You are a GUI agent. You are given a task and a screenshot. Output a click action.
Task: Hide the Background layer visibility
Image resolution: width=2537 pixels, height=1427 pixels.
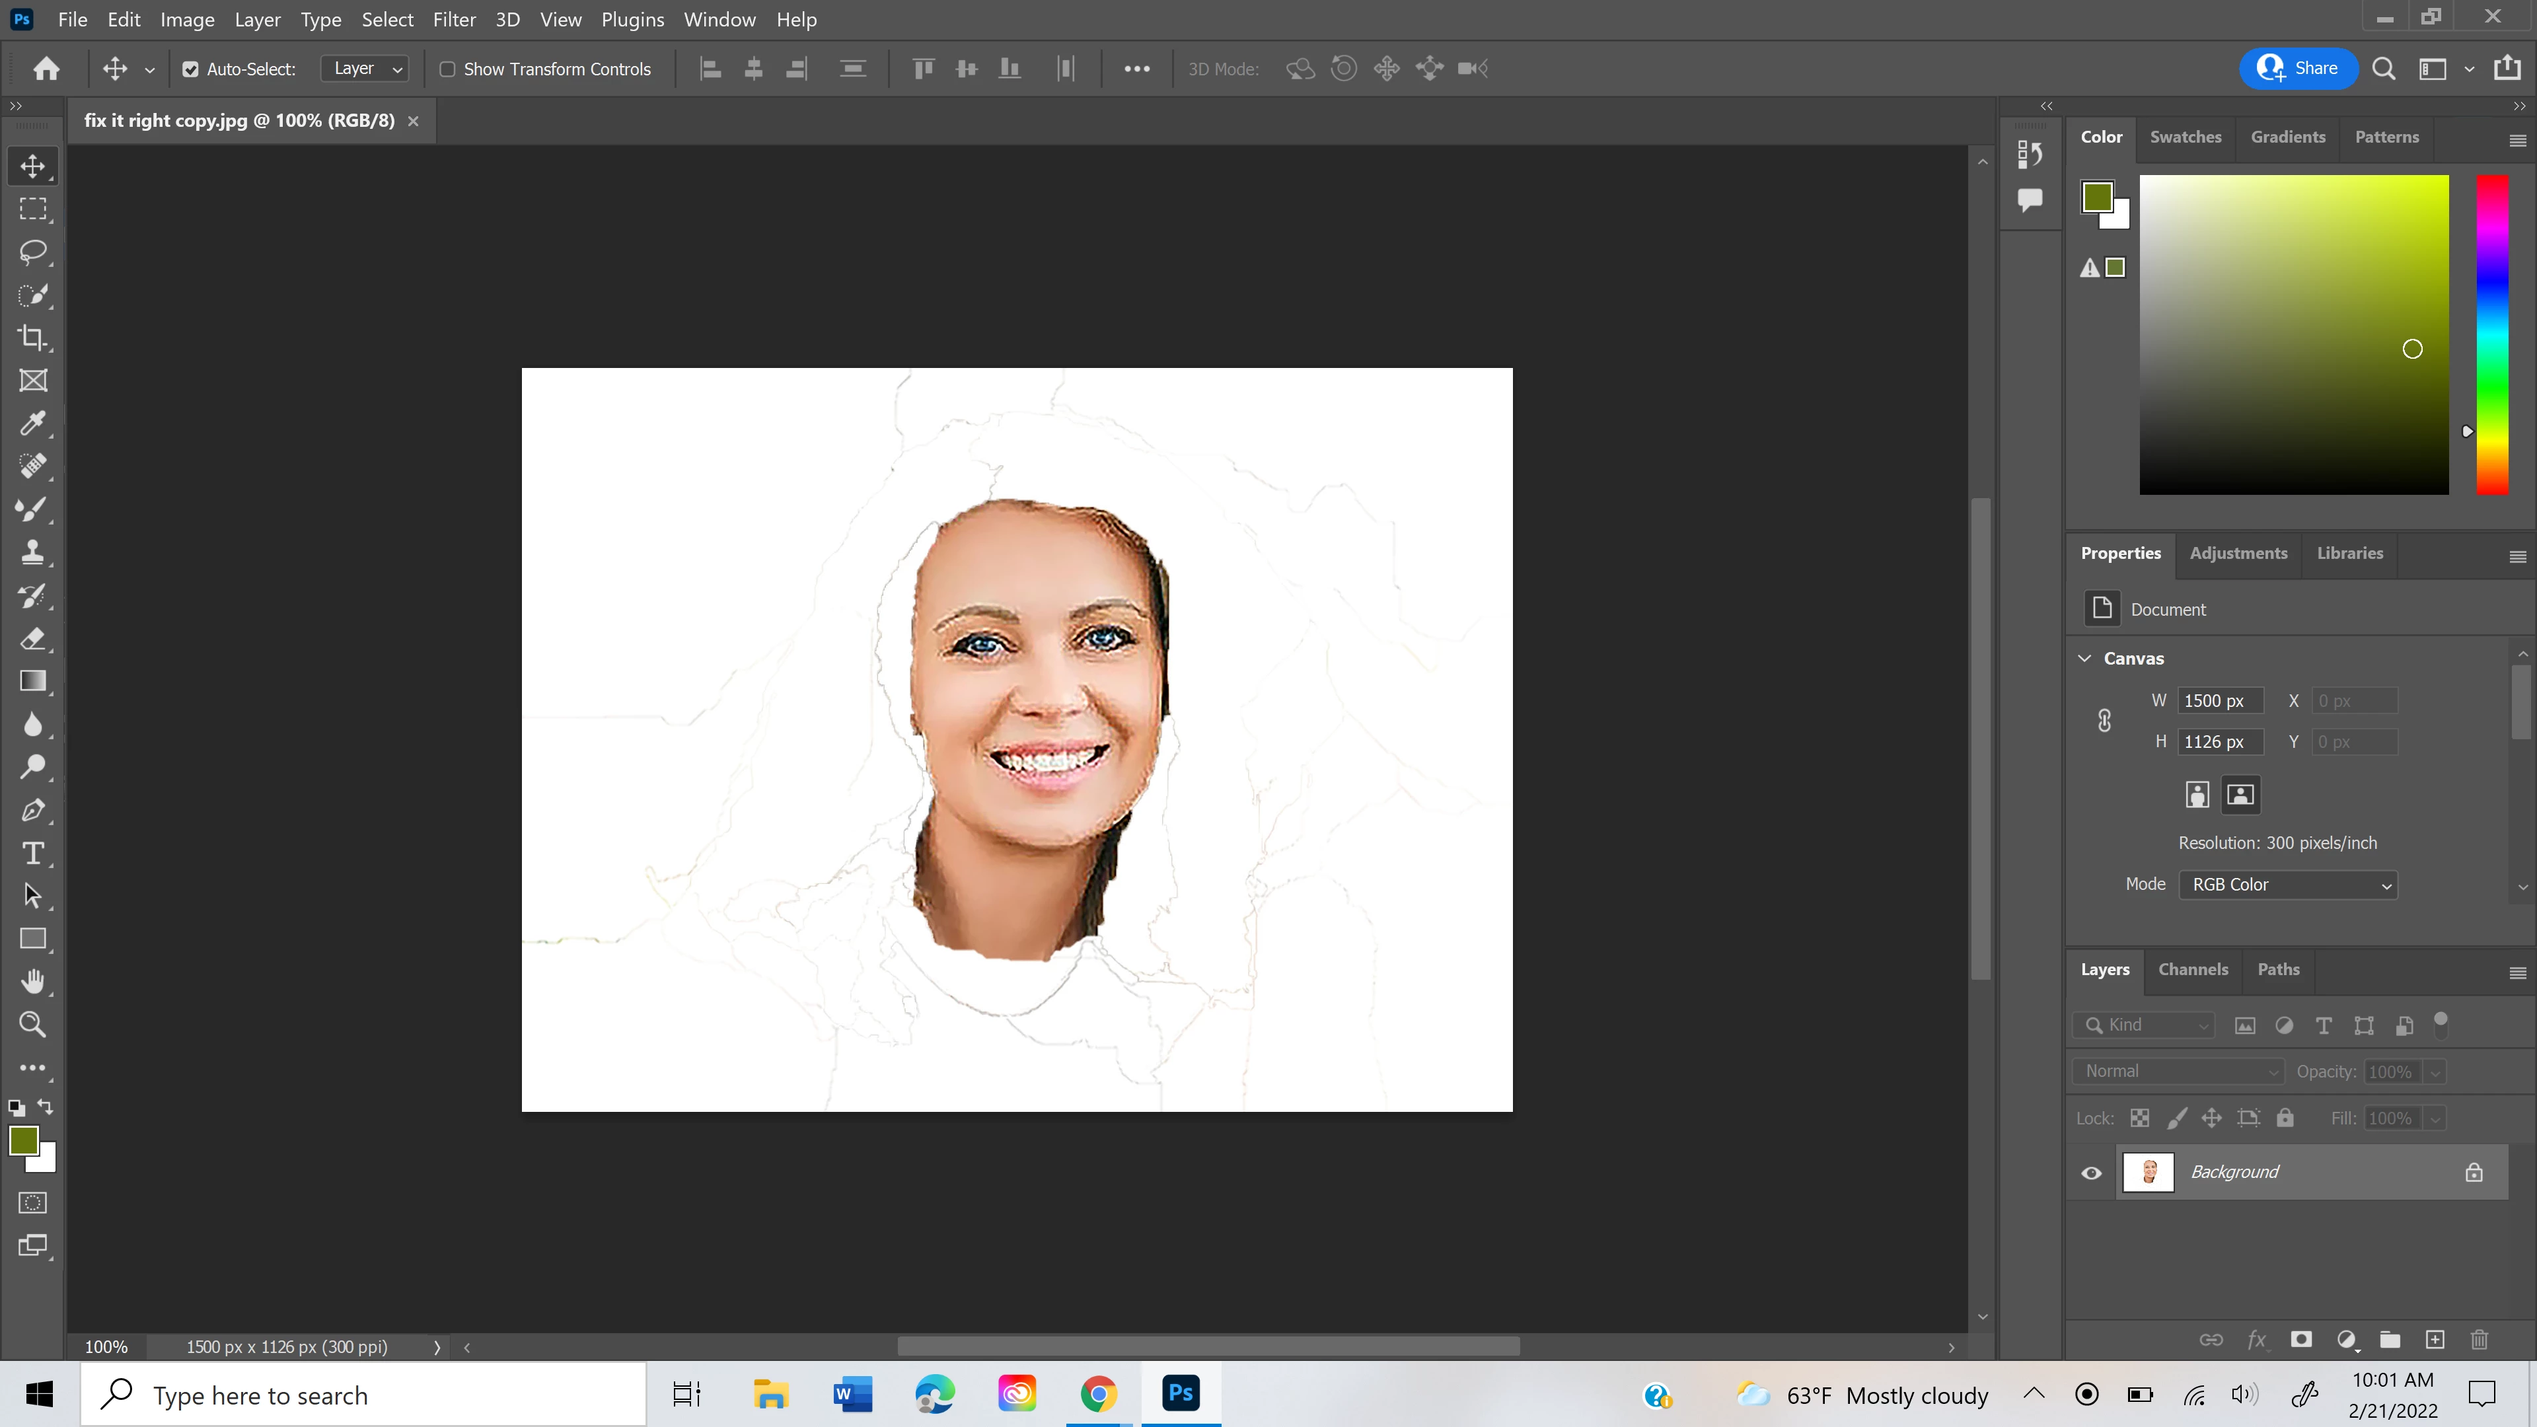coord(2091,1172)
